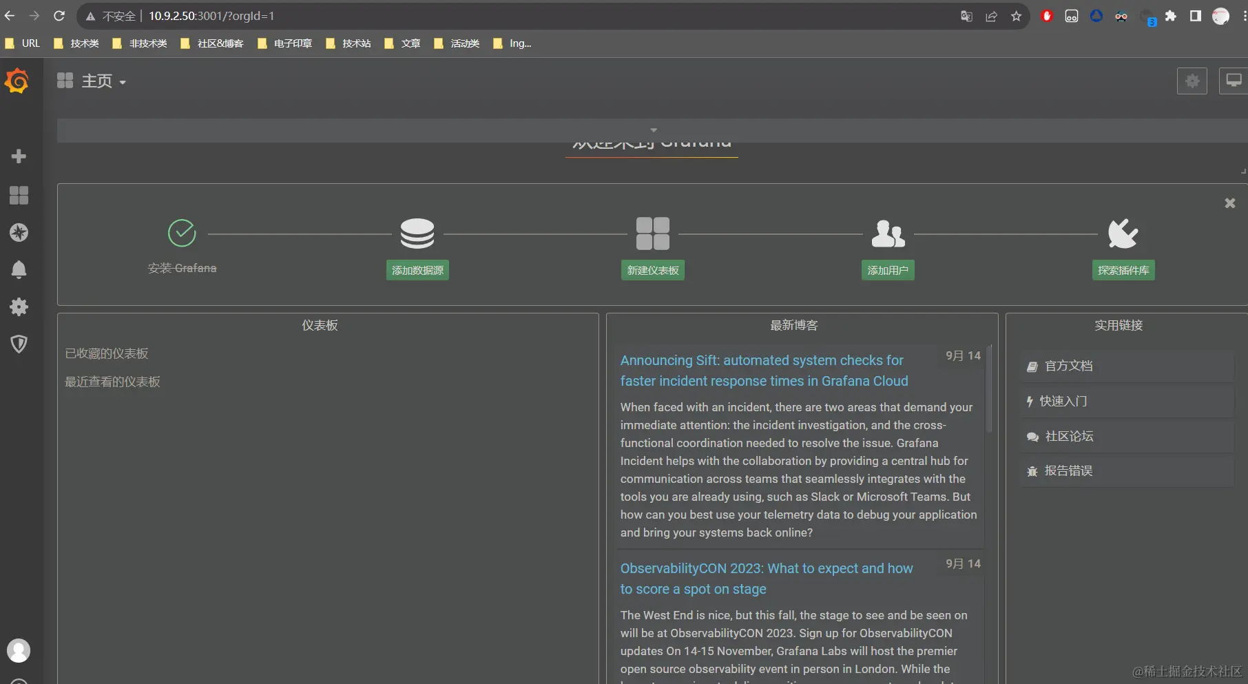Click the share page icon in address bar
The height and width of the screenshot is (684, 1248).
(991, 16)
